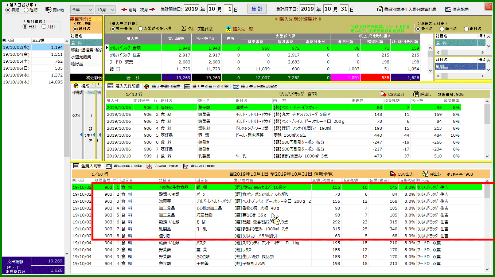Viewport: 495px width, 277px height.
Task: Select bottom row 子持ちししゃも
Action: pos(277,264)
